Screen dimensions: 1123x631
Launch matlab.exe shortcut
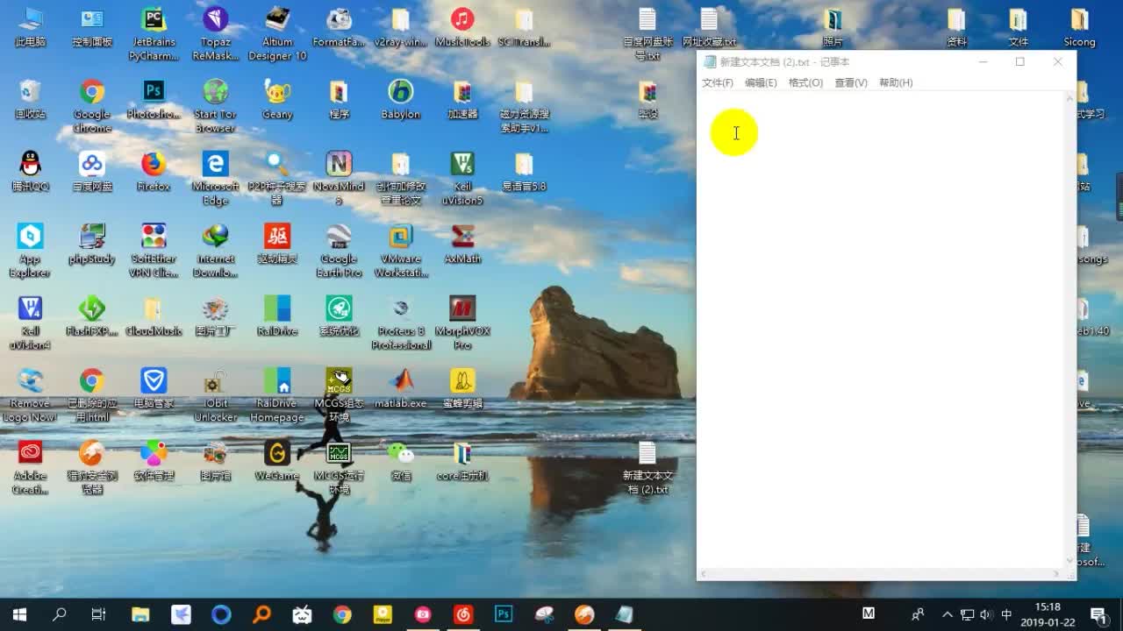tap(401, 381)
